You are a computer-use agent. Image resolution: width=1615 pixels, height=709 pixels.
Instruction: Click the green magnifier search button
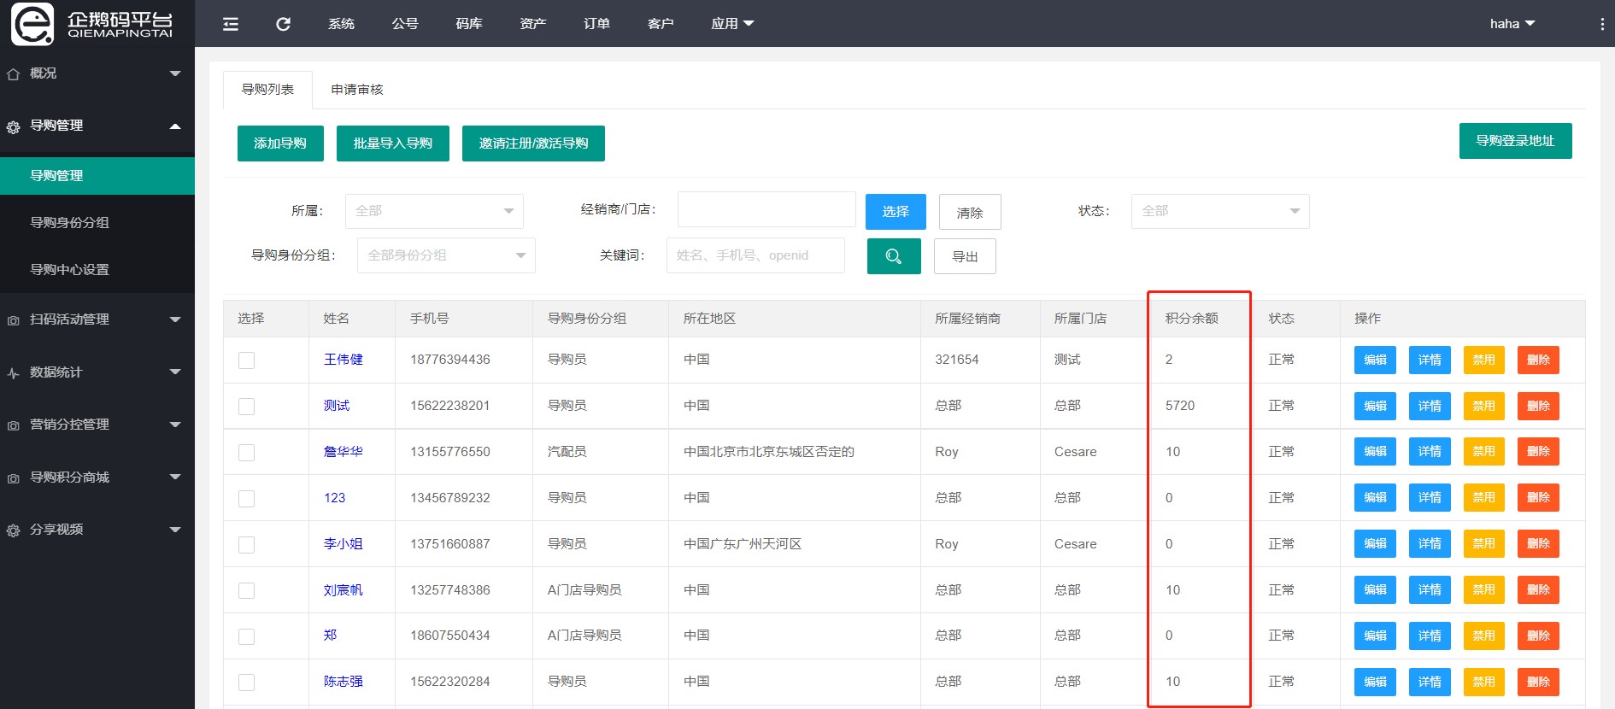click(x=894, y=256)
